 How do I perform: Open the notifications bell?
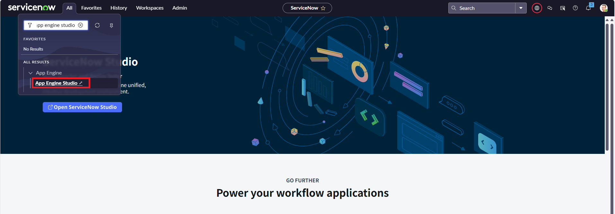point(588,8)
